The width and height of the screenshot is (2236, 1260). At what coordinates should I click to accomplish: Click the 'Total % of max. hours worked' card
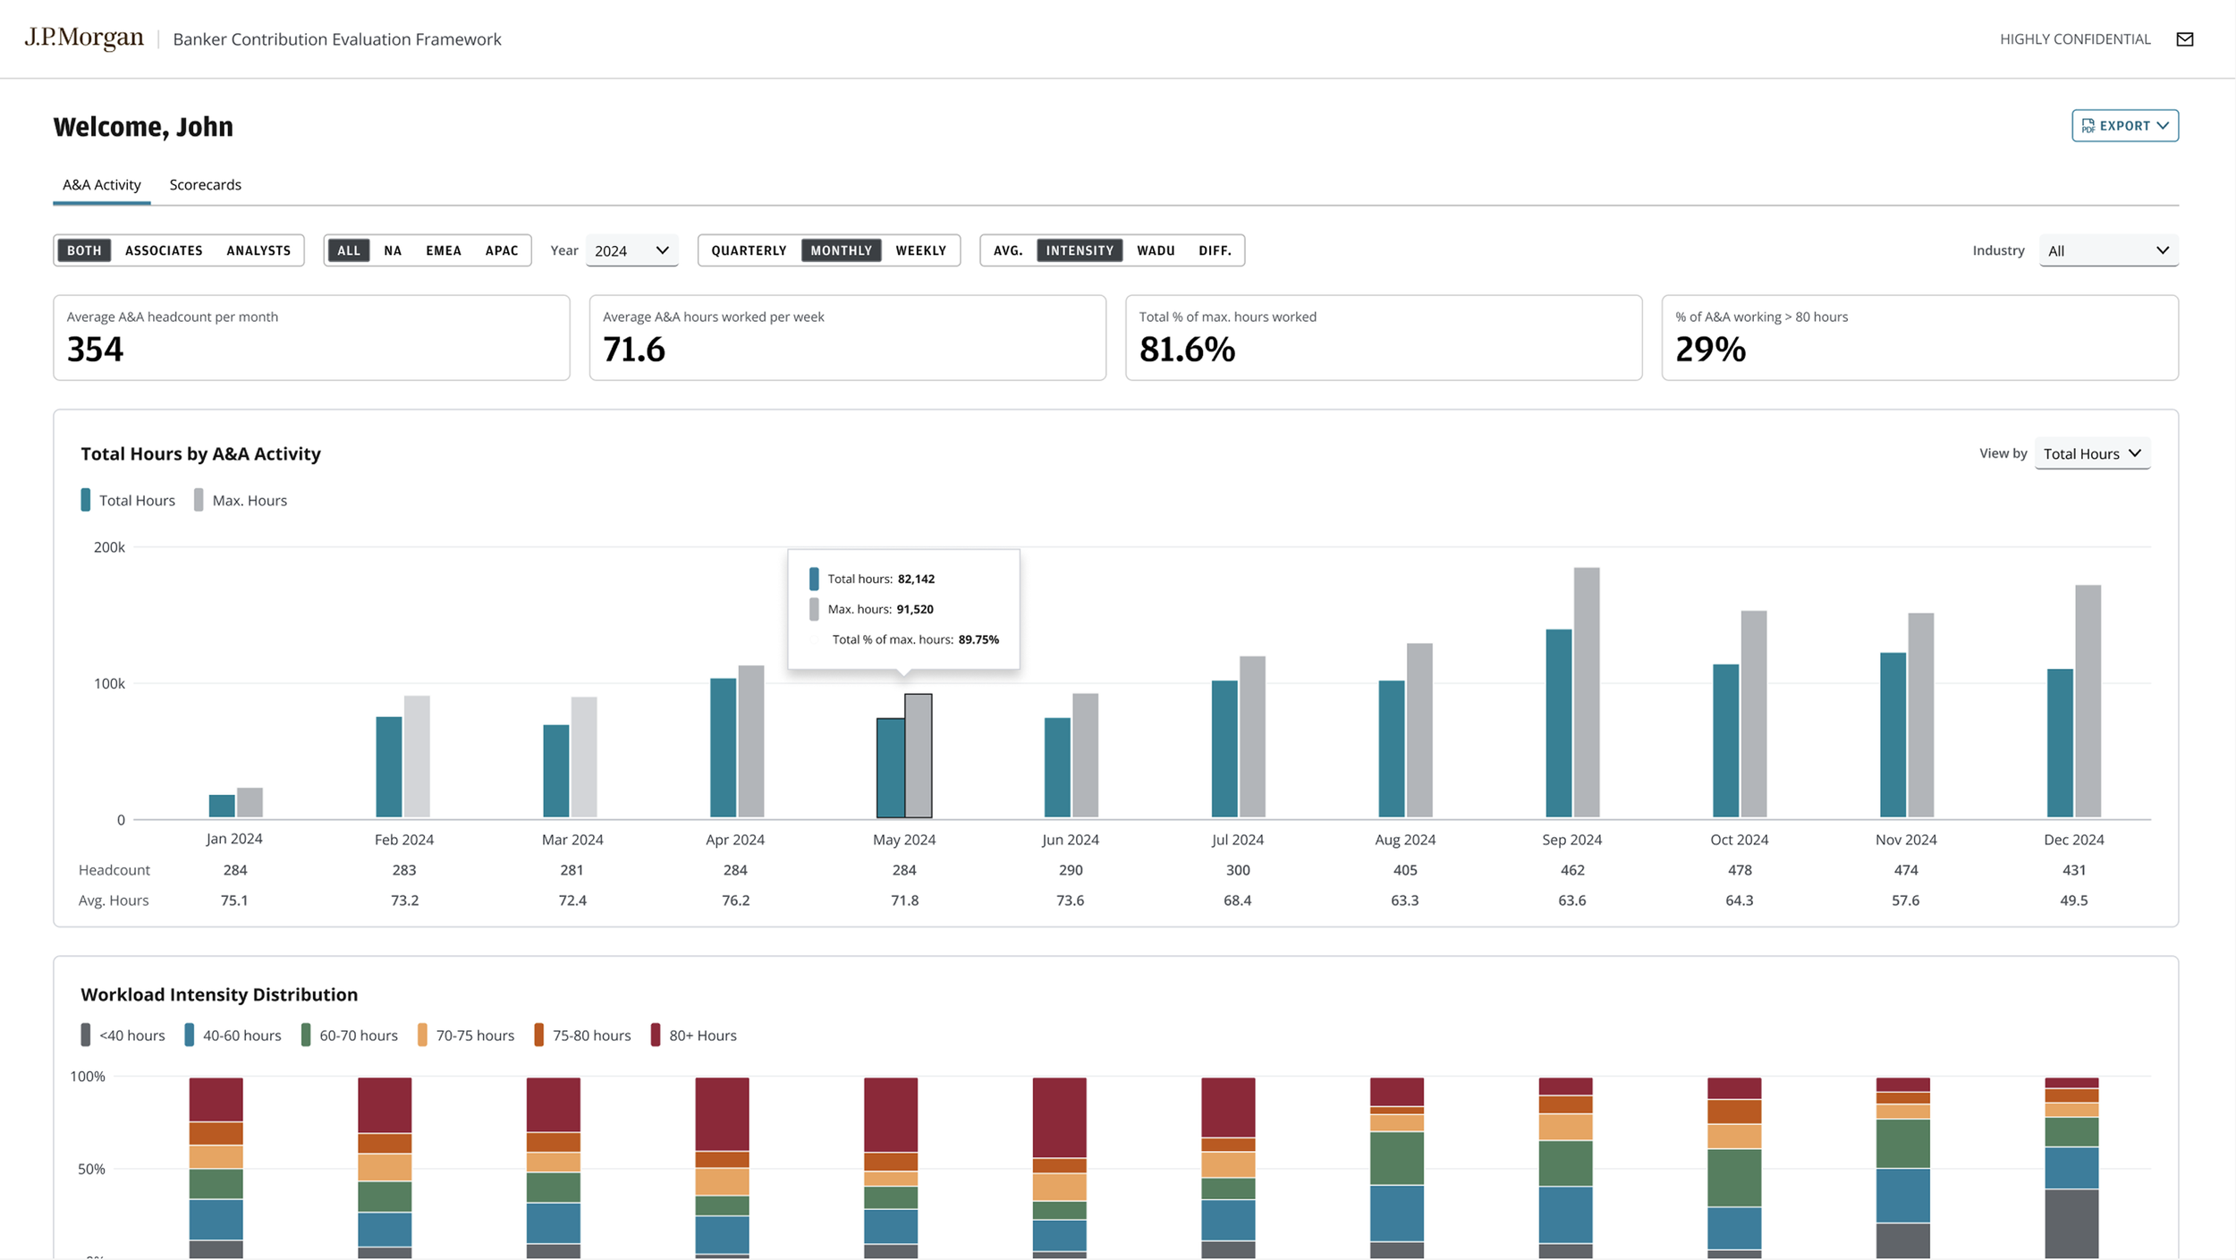pos(1384,338)
